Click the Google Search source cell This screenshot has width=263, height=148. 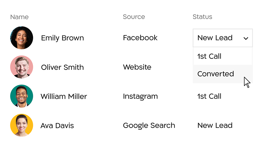[149, 126]
